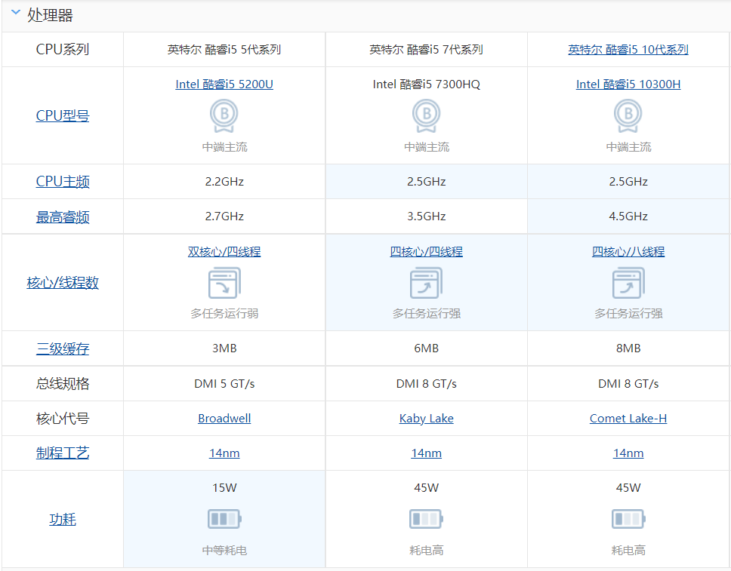Click multitask icon under 四核心/四线程

coord(426,283)
